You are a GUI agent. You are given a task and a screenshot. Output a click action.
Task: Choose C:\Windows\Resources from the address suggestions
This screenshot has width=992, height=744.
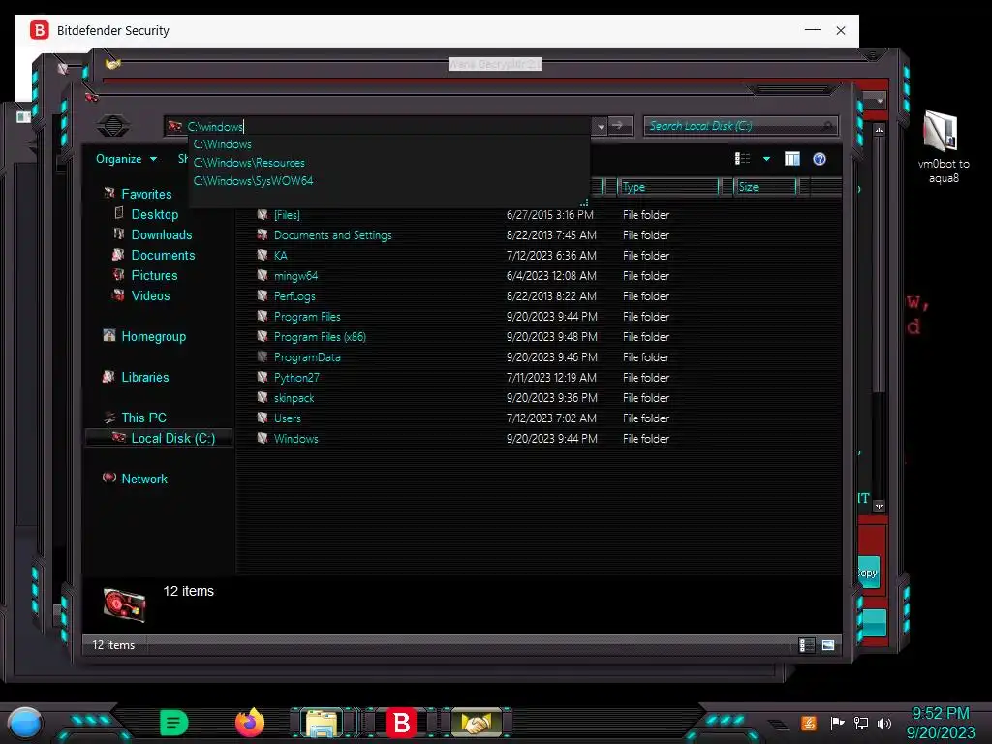(x=249, y=163)
